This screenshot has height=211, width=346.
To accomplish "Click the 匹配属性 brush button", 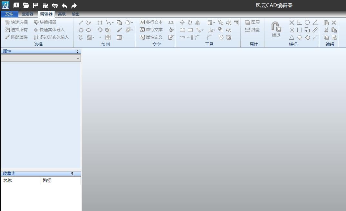I will (x=16, y=37).
